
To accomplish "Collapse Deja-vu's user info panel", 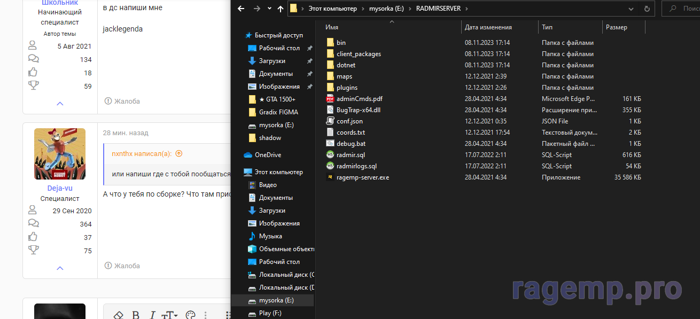I will pyautogui.click(x=60, y=268).
